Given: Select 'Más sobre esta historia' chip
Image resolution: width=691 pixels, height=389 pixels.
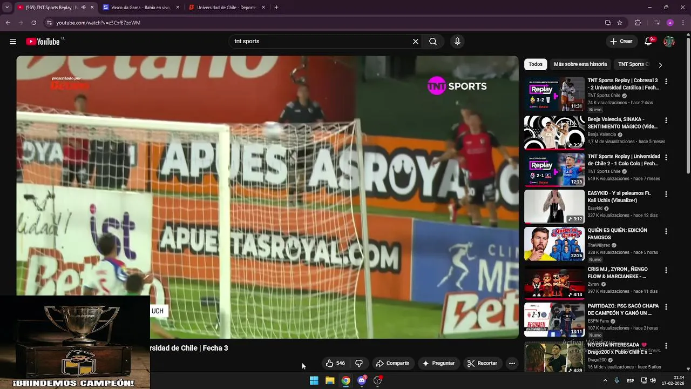Looking at the screenshot, I should (580, 64).
